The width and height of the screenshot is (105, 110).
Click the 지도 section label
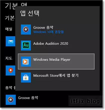(x=9, y=58)
